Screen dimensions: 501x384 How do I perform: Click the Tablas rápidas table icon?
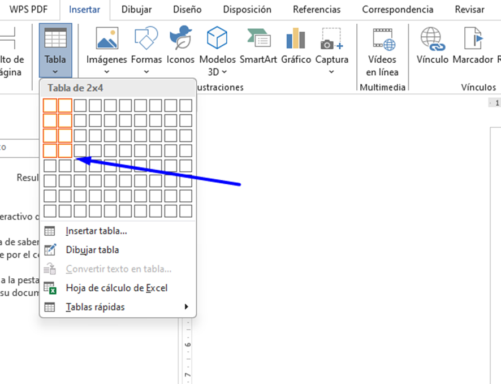[50, 307]
